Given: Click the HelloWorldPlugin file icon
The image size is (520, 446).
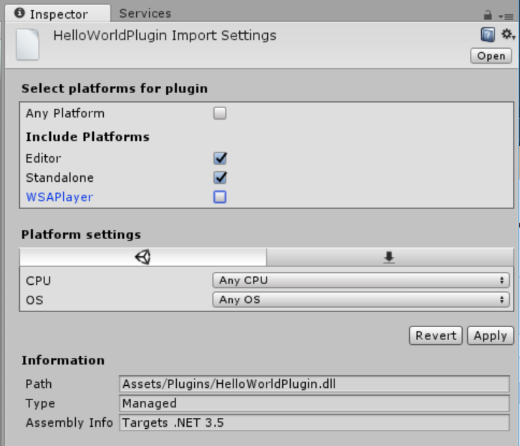Looking at the screenshot, I should (x=28, y=44).
